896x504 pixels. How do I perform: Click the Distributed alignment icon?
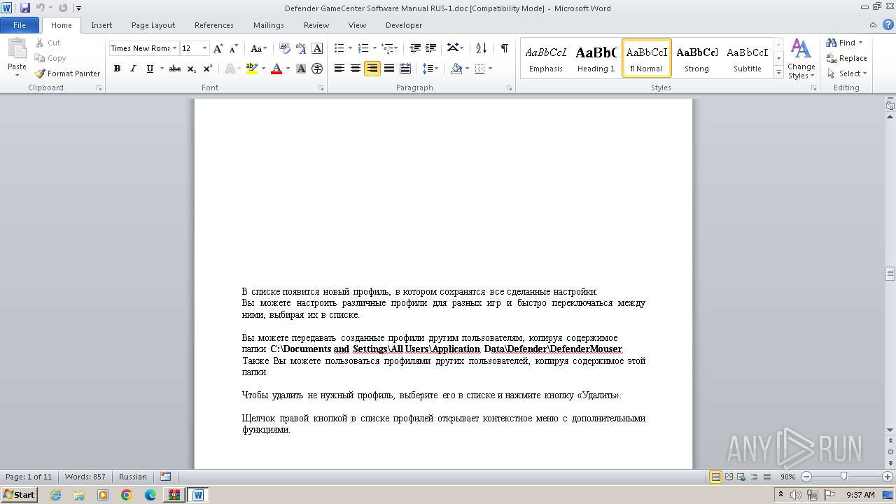click(x=405, y=69)
